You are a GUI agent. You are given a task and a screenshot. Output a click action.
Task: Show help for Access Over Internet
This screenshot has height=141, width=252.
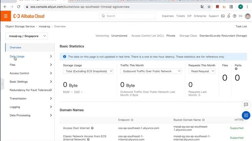click(x=92, y=128)
